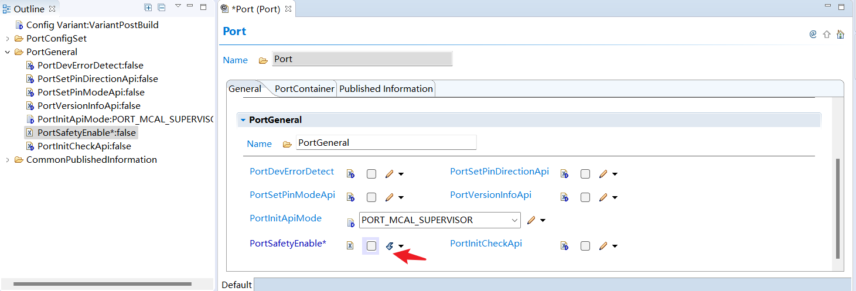Click the Port name input field
Image resolution: width=856 pixels, height=291 pixels.
(362, 59)
